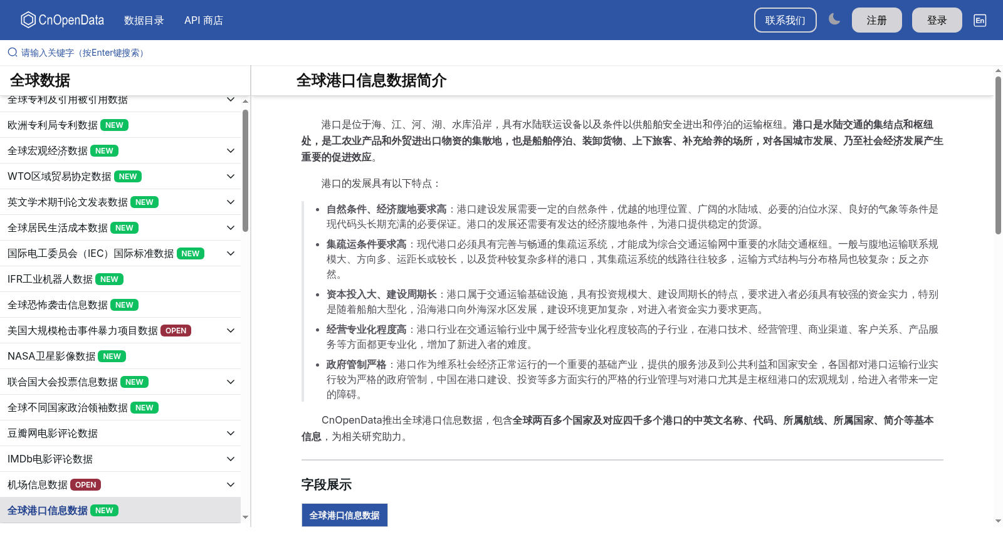
Task: Expand the 国际电工委员会 (IEC) 国际标准数据 chevron
Action: point(231,253)
